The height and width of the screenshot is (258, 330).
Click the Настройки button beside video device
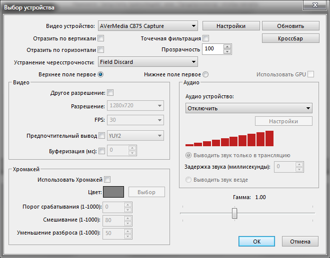click(x=230, y=26)
